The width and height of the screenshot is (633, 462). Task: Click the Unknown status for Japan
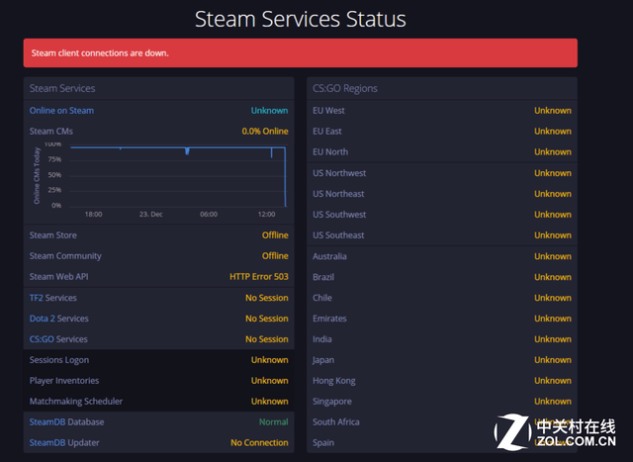click(553, 360)
